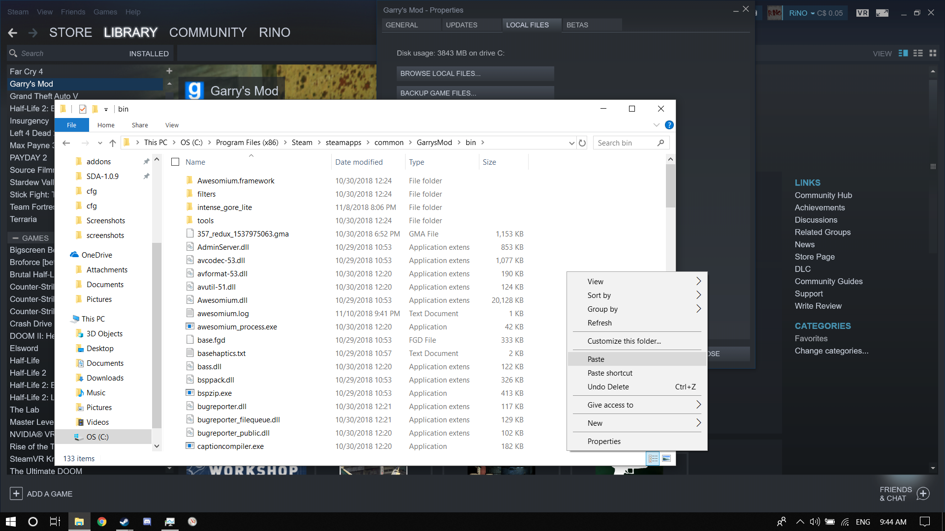Expand the ribbon with the chevron

(656, 125)
